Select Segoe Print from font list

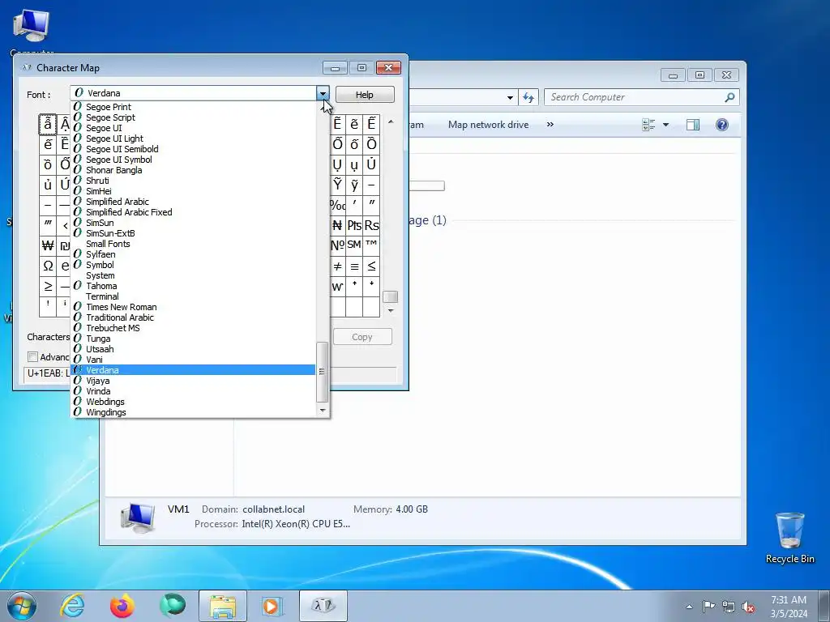[x=193, y=107]
